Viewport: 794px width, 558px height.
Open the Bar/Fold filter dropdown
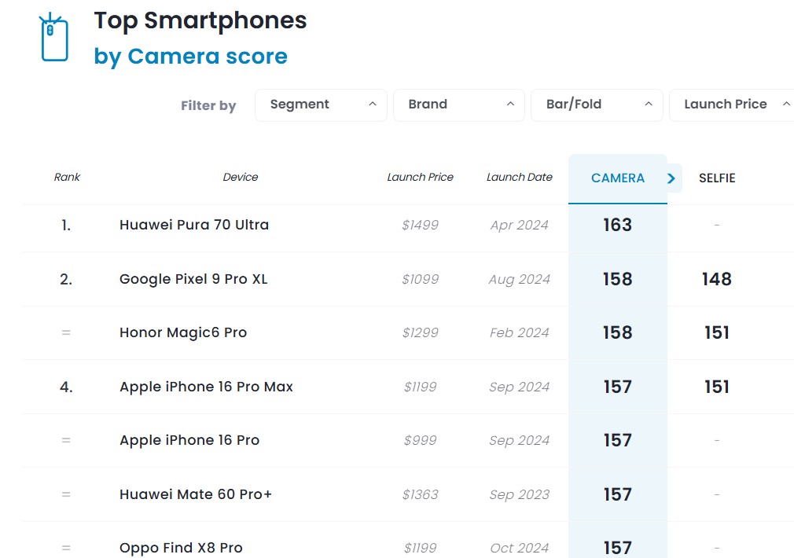pyautogui.click(x=597, y=105)
